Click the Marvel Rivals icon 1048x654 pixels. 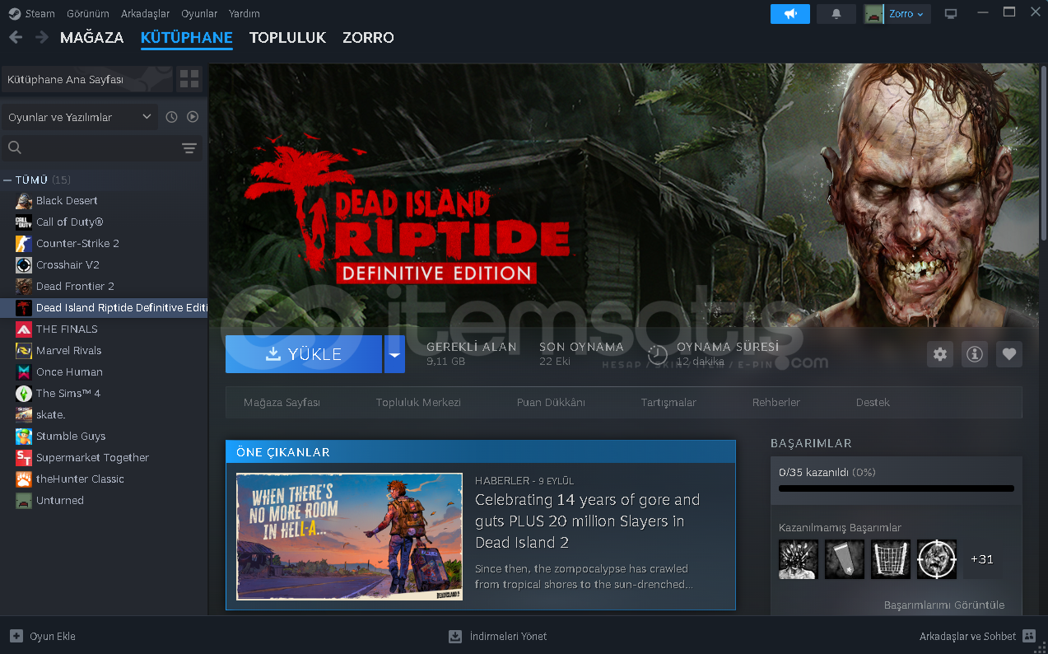pyautogui.click(x=24, y=351)
